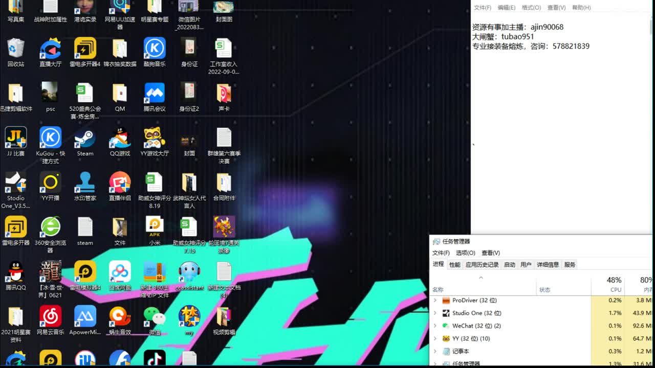The image size is (655, 368).
Task: Open Notepad 格式(O) menu
Action: tap(531, 8)
